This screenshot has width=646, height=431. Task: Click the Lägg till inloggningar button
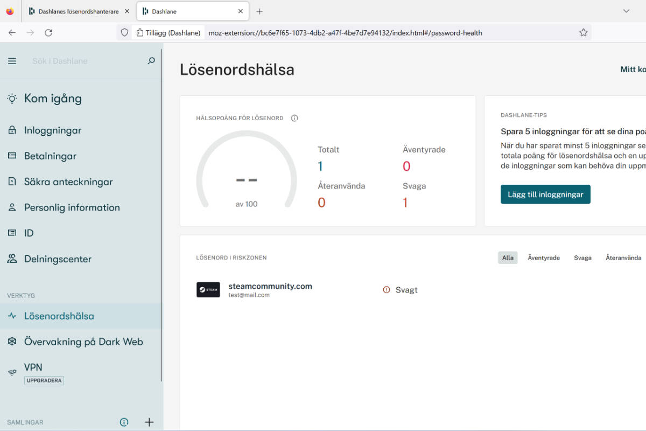coord(545,194)
